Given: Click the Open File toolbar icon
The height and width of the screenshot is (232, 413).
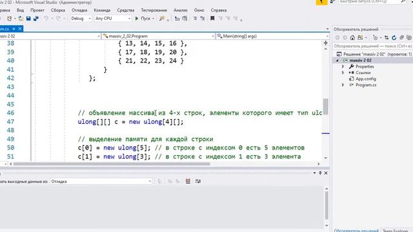Looking at the screenshot, I should pyautogui.click(x=21, y=19).
